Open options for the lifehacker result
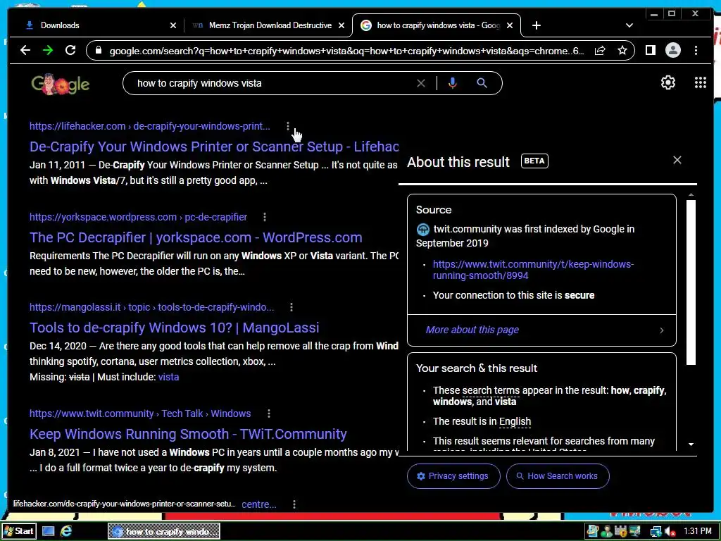Viewport: 721px width, 541px height. tap(288, 126)
